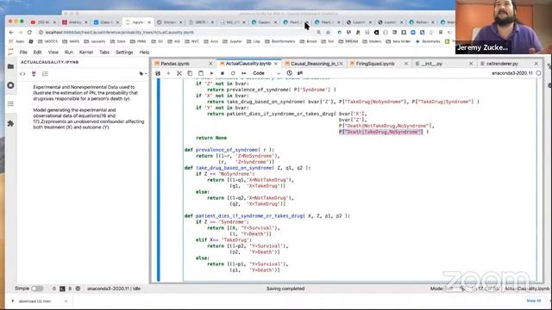The image size is (552, 310).
Task: Open the Jupyter bookmarks folder
Action: pos(233,41)
